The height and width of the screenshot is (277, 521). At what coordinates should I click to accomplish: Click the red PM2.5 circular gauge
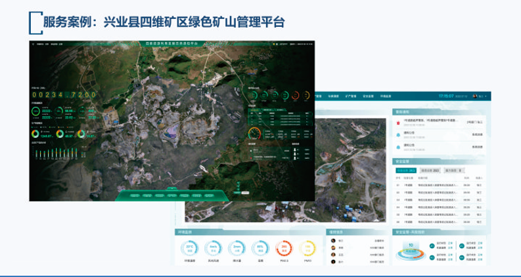(x=284, y=249)
